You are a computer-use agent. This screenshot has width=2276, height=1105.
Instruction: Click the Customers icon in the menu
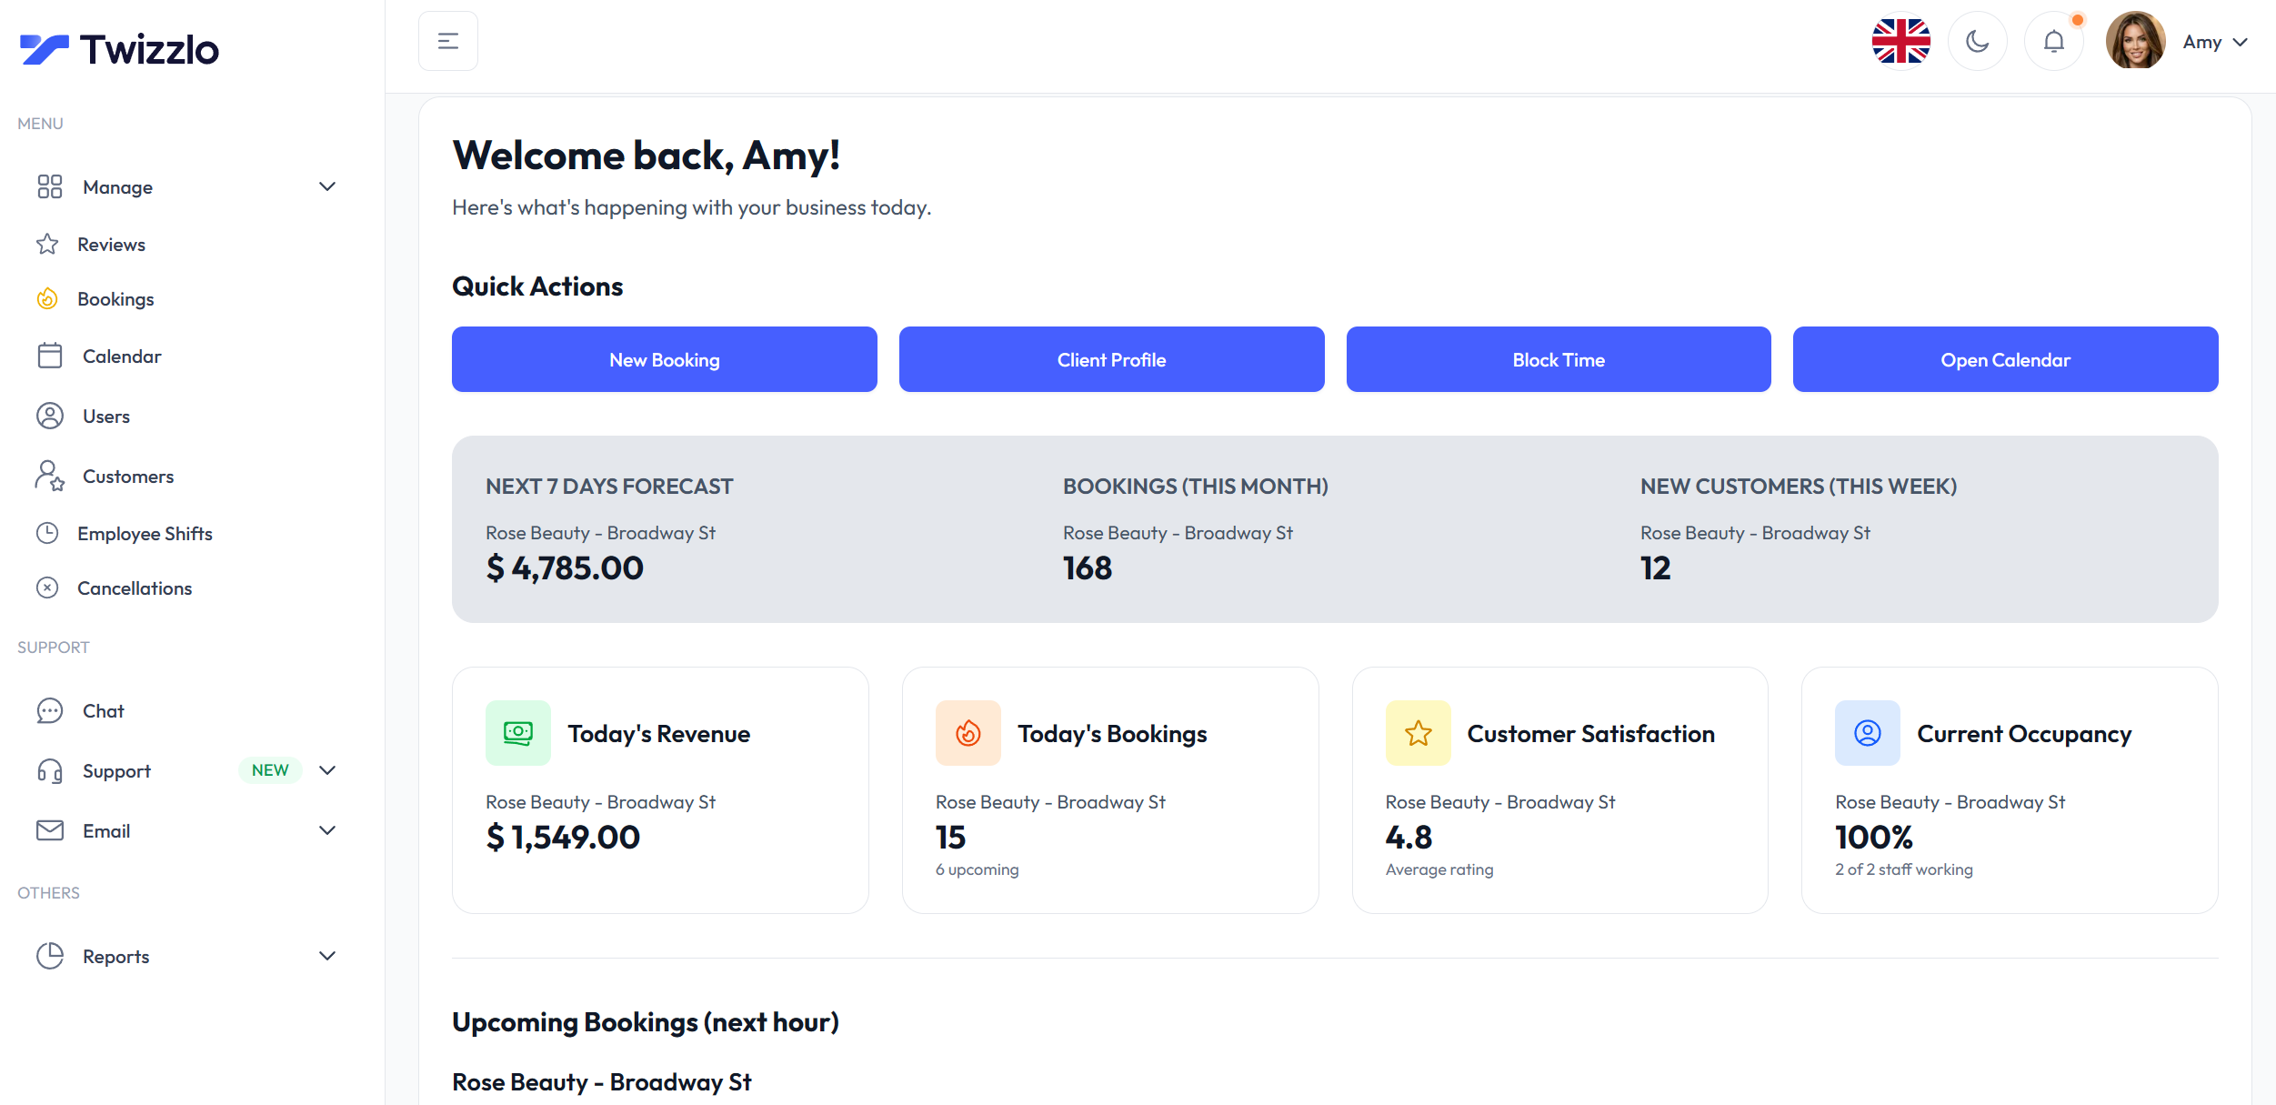tap(49, 476)
